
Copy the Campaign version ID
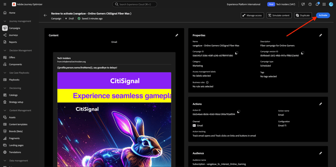pyautogui.click(x=302, y=53)
